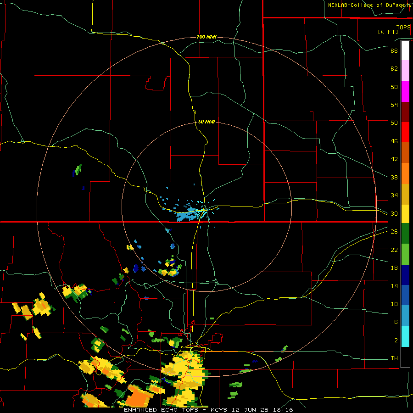
Task: Click legend value '30'
Action: [x=394, y=213]
